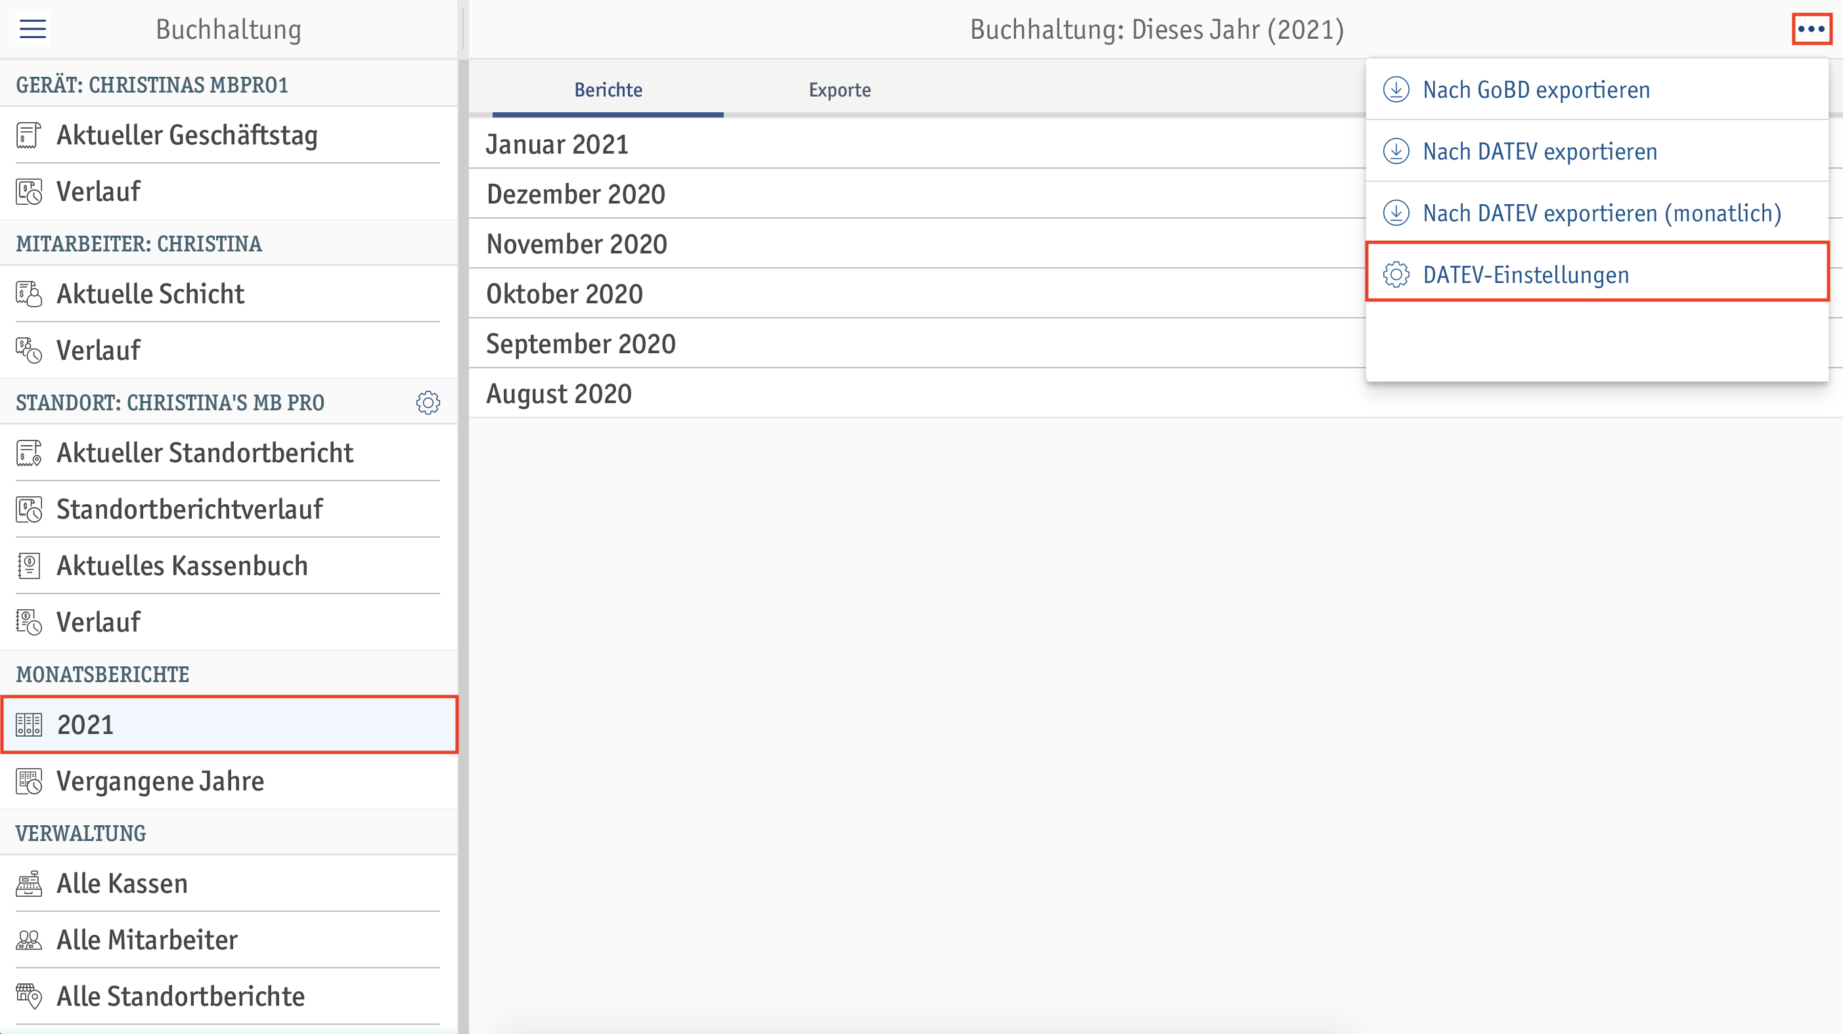Viewport: 1843px width, 1034px height.
Task: Click the GoBD export download icon
Action: 1396,89
